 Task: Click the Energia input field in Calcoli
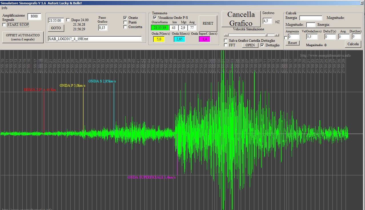coord(311,18)
